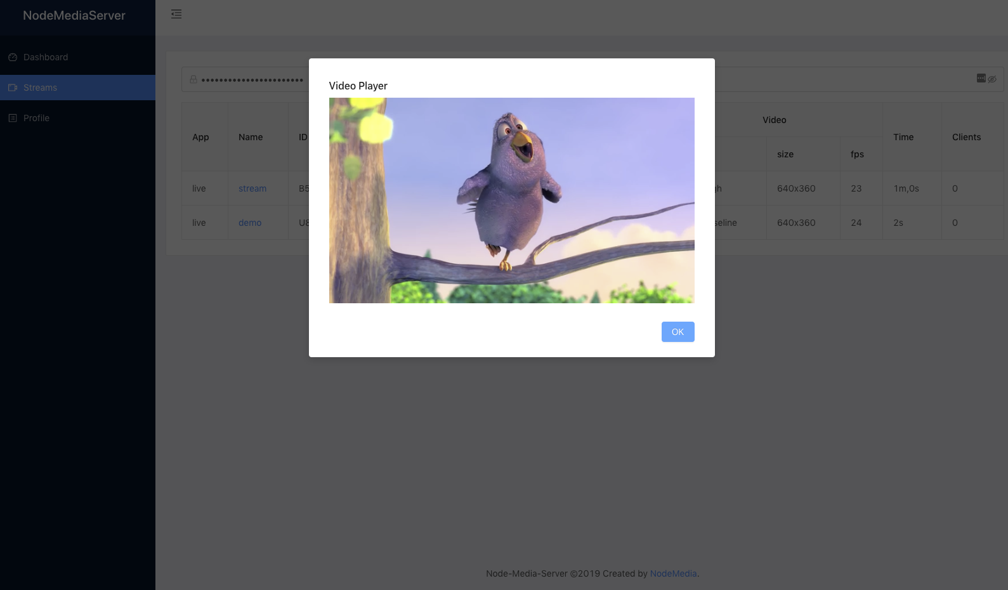Click the 'Video Player' dialog title

click(358, 86)
